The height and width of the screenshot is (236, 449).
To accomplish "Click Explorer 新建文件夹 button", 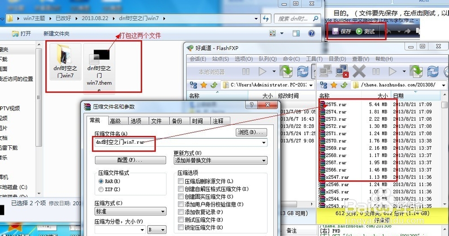I will pos(57,34).
